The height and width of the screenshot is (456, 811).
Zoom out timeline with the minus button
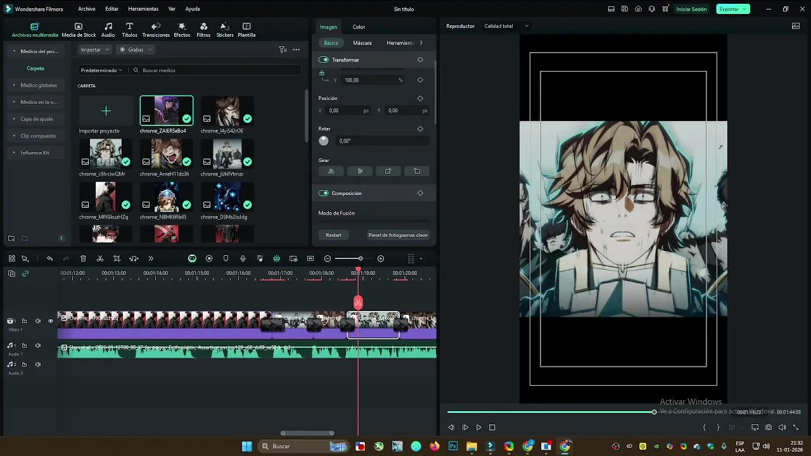coord(328,258)
